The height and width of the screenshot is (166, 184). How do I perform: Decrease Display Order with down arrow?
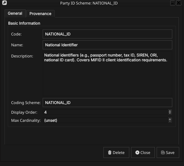point(170,113)
